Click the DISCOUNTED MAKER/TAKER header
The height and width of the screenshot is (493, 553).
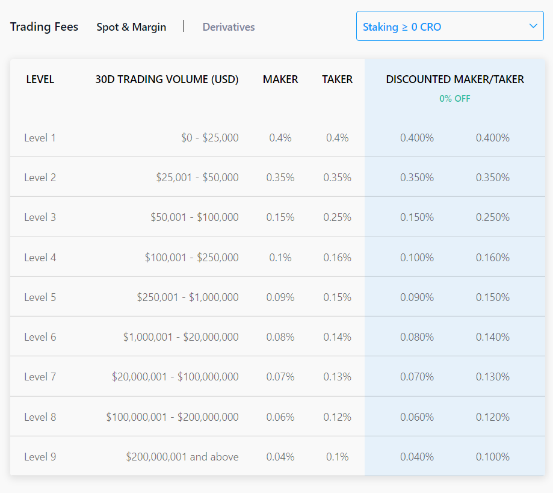[455, 79]
